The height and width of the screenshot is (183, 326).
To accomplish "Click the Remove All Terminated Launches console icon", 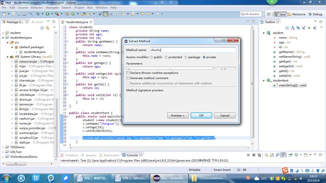I will tap(259, 155).
